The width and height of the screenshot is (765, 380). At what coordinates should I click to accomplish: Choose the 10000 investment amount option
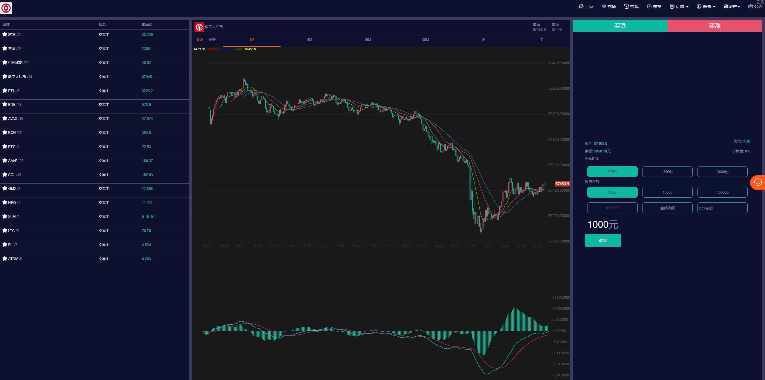[667, 192]
